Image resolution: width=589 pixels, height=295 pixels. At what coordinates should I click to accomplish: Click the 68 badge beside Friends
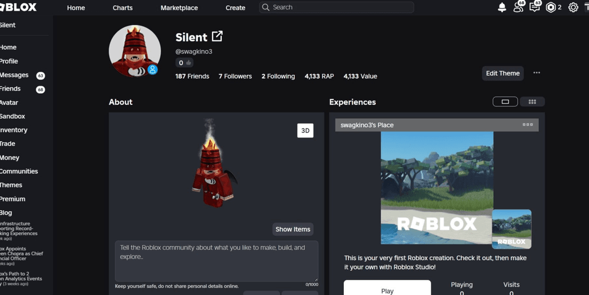tap(40, 90)
